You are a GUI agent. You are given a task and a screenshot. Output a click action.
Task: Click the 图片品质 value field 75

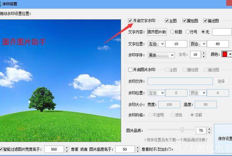point(201,130)
